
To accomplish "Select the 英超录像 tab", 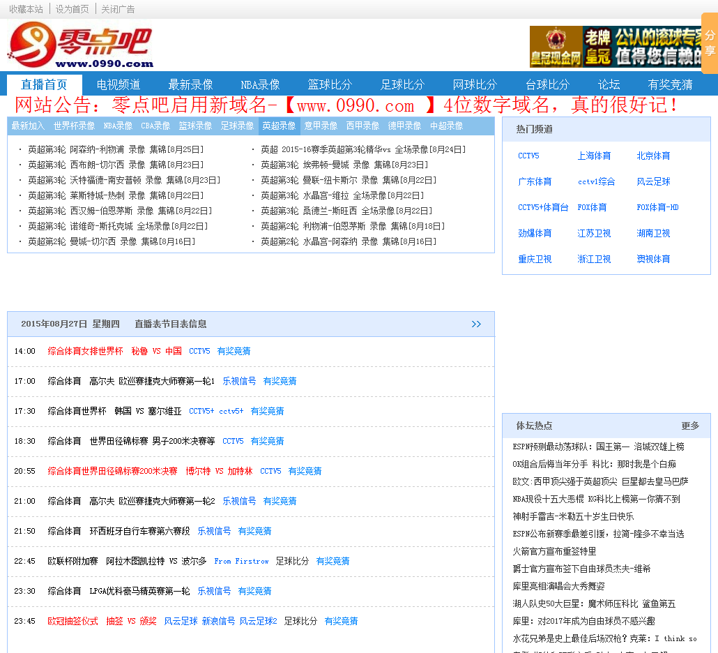I will 280,126.
